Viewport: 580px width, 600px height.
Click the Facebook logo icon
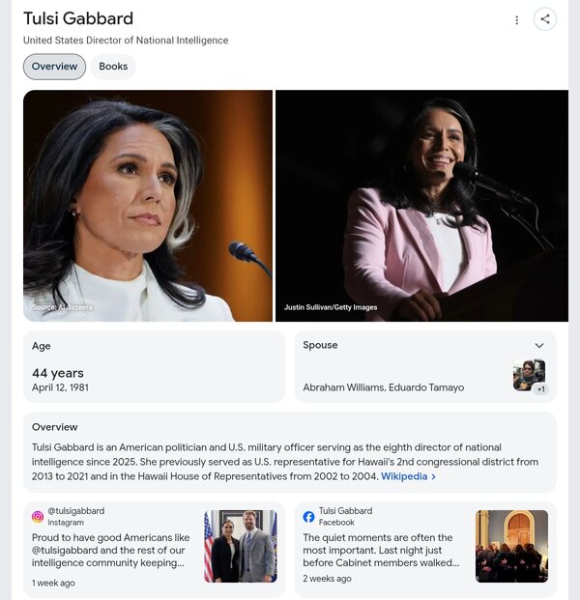tap(308, 517)
